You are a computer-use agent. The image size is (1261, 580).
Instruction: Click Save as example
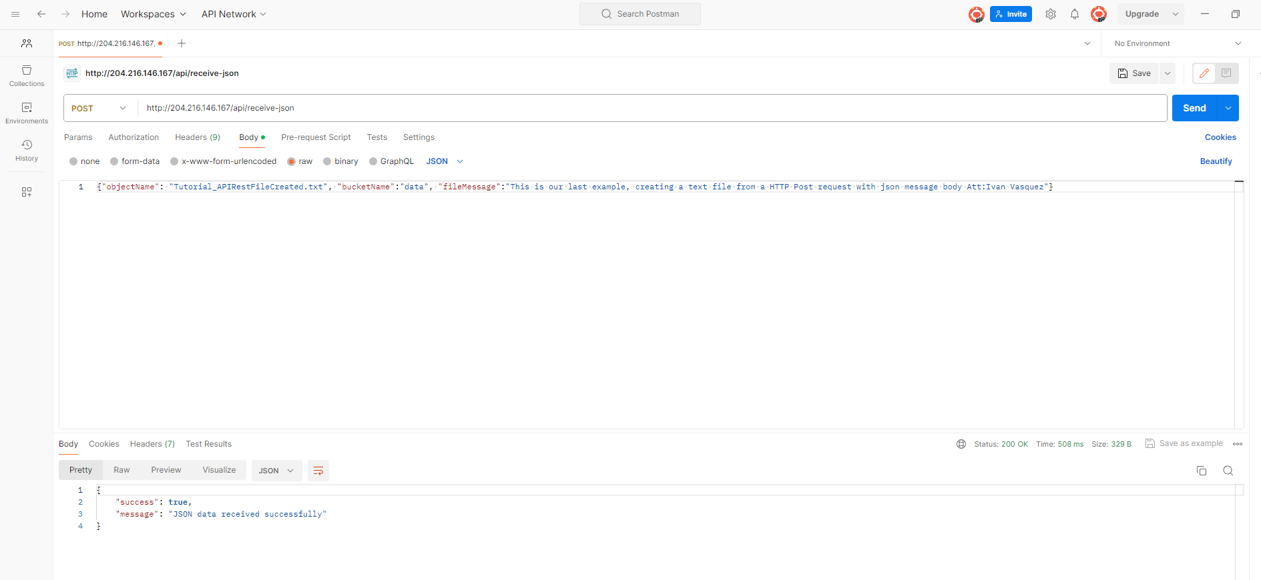[1184, 443]
